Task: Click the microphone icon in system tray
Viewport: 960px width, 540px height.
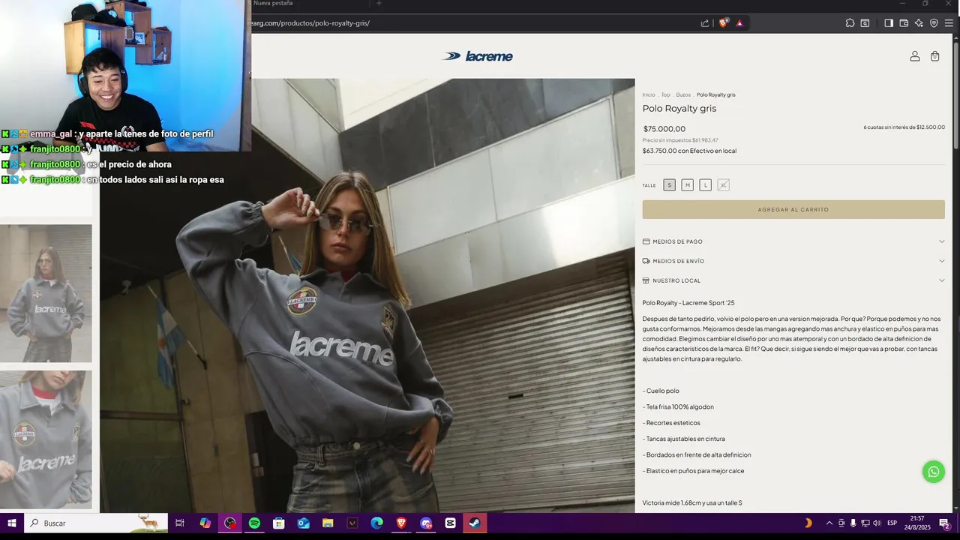Action: click(853, 523)
